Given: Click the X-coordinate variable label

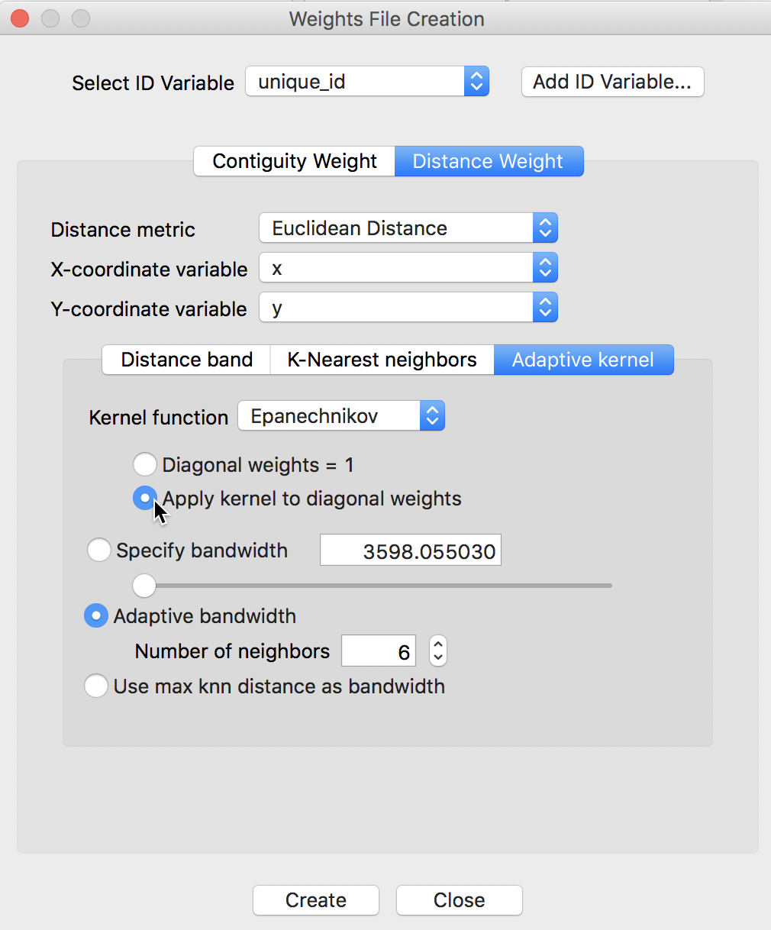Looking at the screenshot, I should (x=149, y=270).
